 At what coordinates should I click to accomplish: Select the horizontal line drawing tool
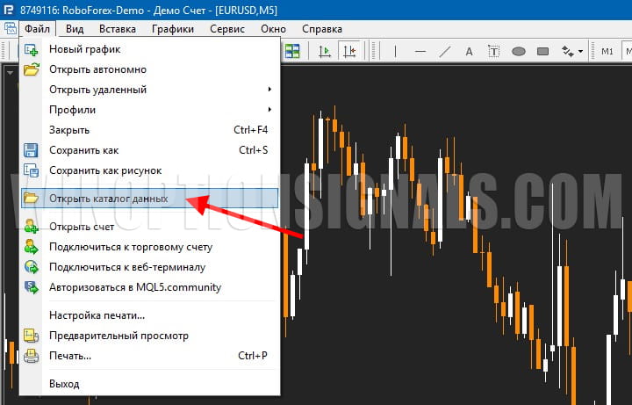tap(420, 51)
